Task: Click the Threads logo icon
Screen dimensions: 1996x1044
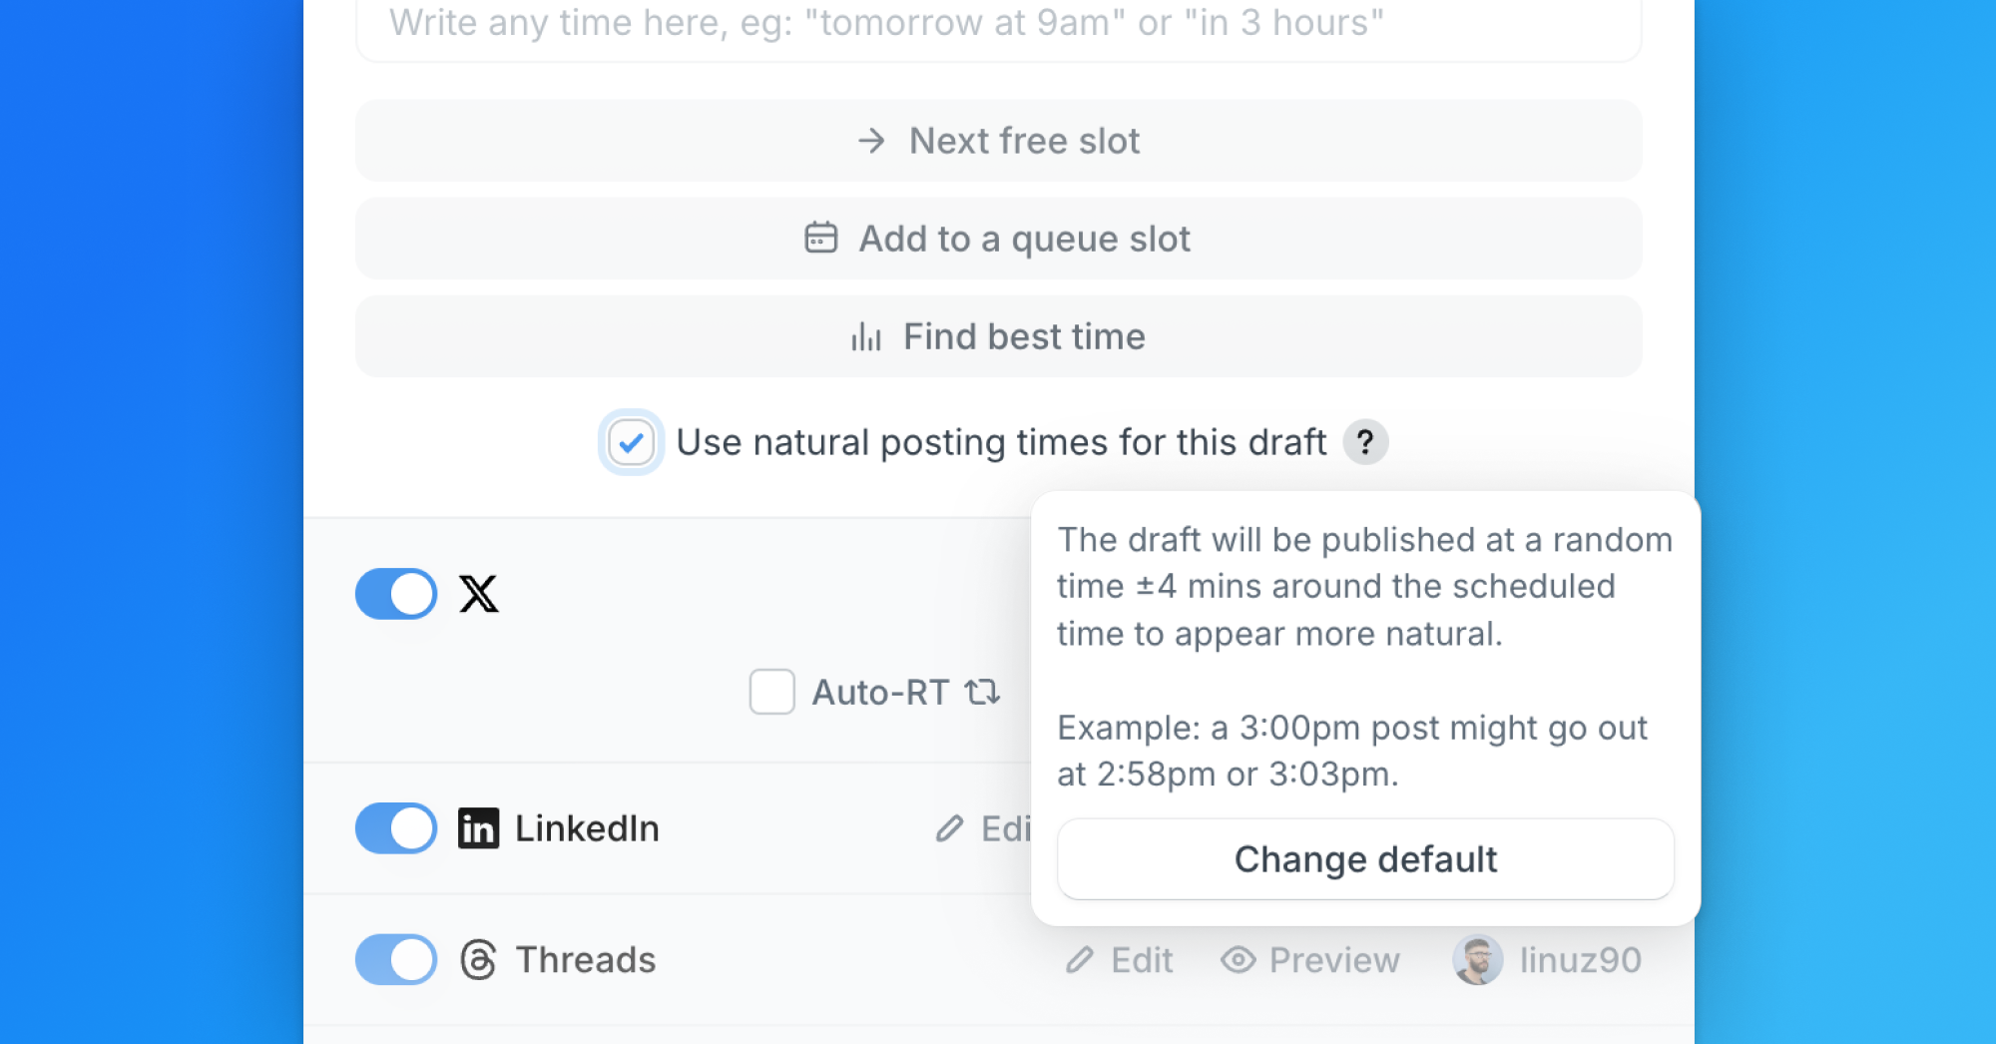Action: 478,960
